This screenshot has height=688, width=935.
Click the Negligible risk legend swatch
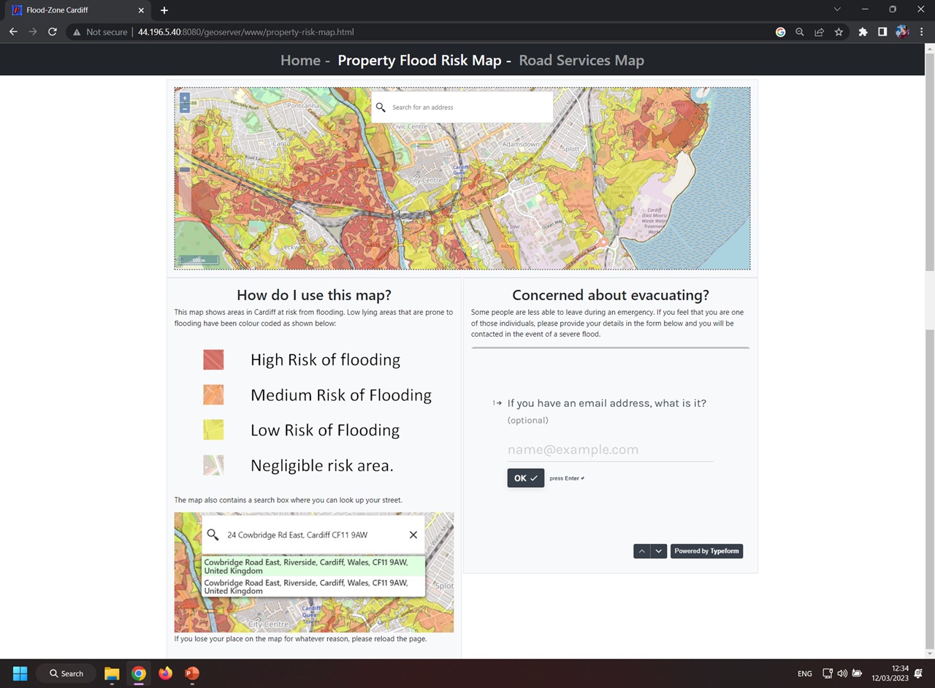(213, 465)
